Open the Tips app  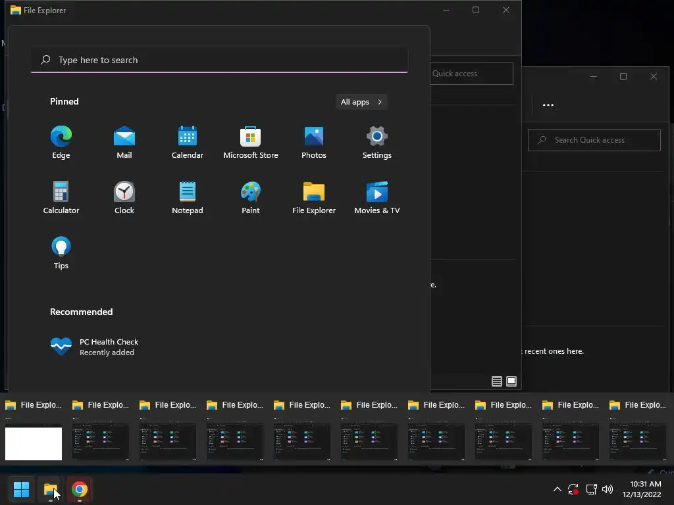(61, 253)
